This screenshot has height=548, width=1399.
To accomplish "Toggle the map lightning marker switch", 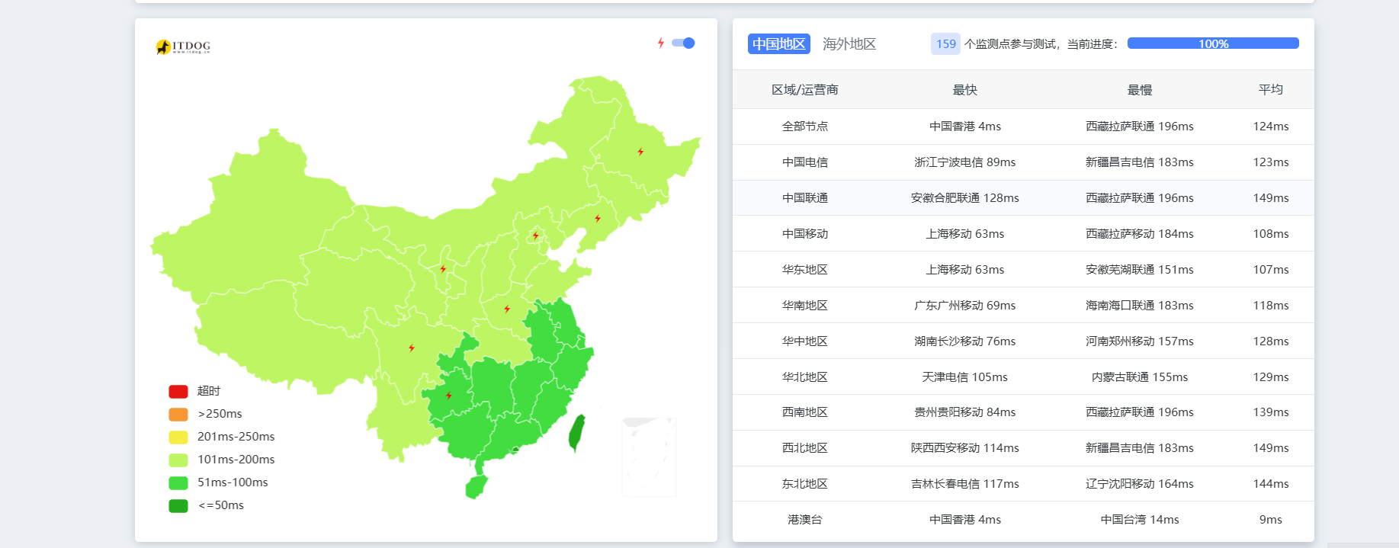I will pos(683,43).
